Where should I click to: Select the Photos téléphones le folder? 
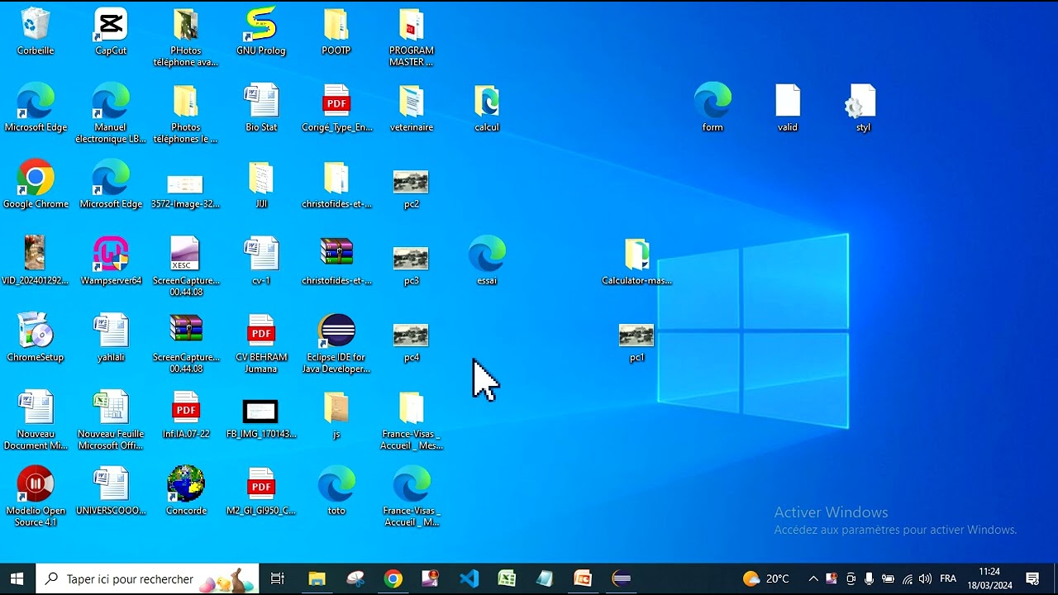point(186,114)
